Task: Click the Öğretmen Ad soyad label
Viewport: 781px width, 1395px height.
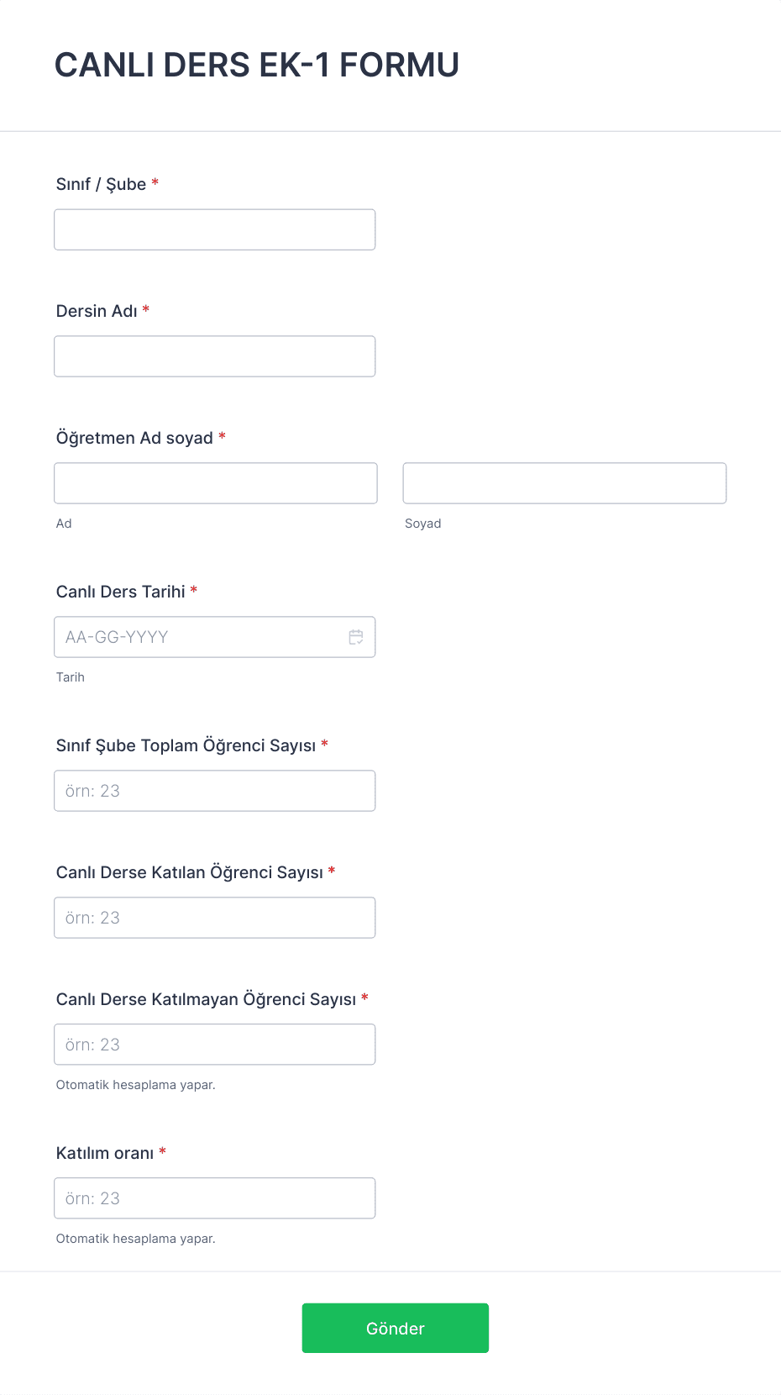Action: click(x=134, y=438)
